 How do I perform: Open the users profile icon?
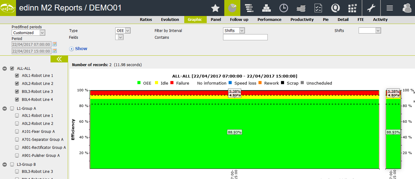407,8
